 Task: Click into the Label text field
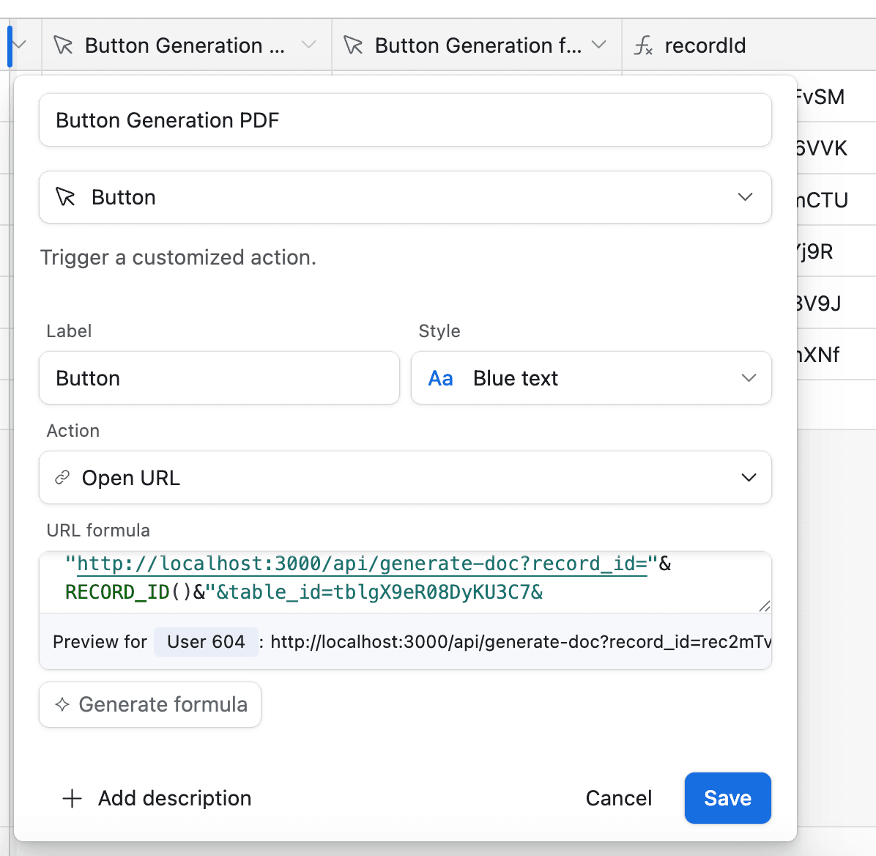click(219, 378)
